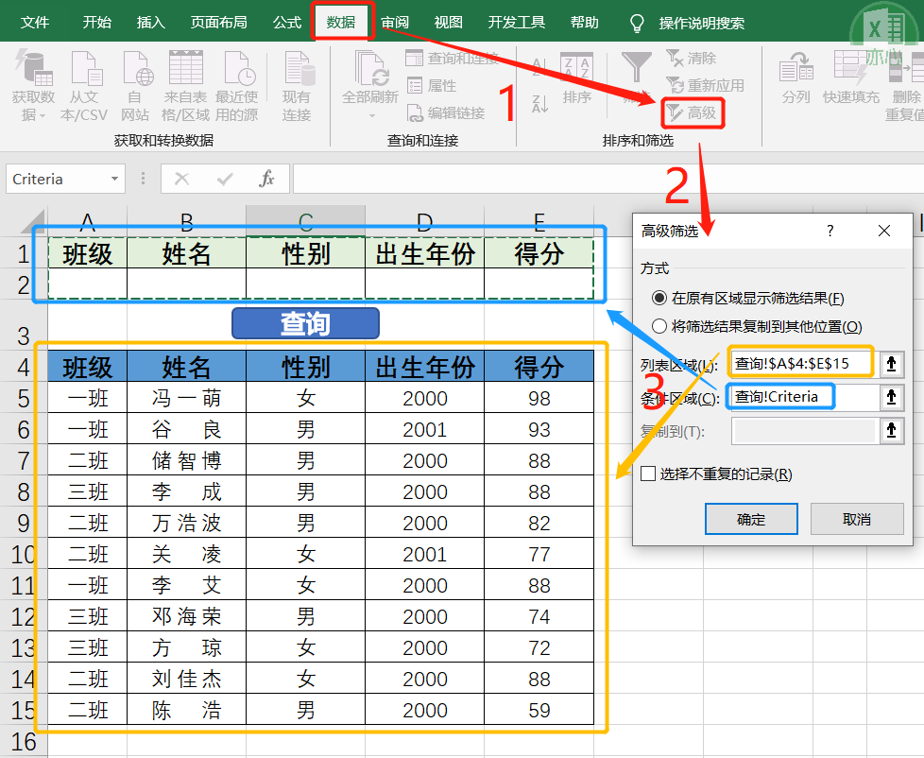Click the name cell 储智博

[186, 460]
